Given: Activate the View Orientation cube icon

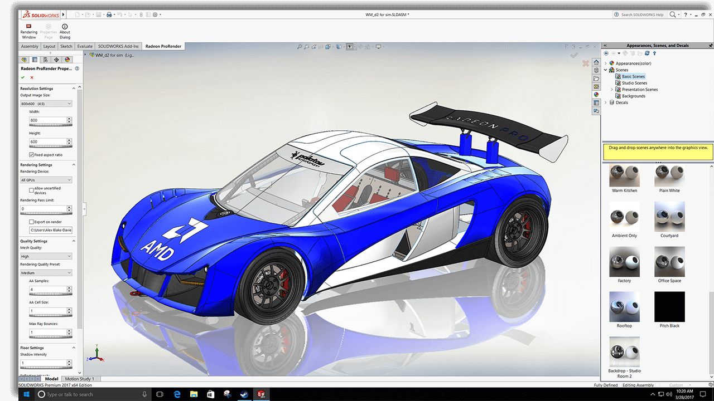Looking at the screenshot, I should pos(339,47).
